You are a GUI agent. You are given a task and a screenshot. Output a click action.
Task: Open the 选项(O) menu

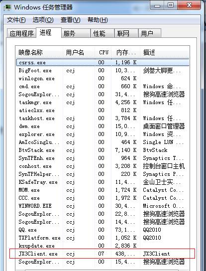(43, 20)
